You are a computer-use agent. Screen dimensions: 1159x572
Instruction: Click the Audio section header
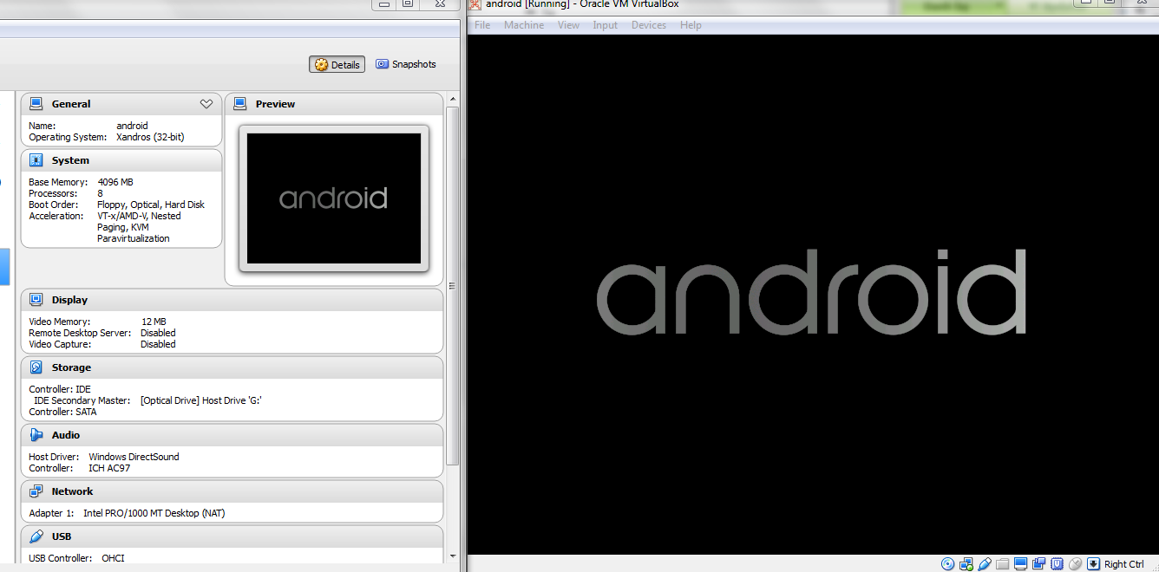pos(232,435)
